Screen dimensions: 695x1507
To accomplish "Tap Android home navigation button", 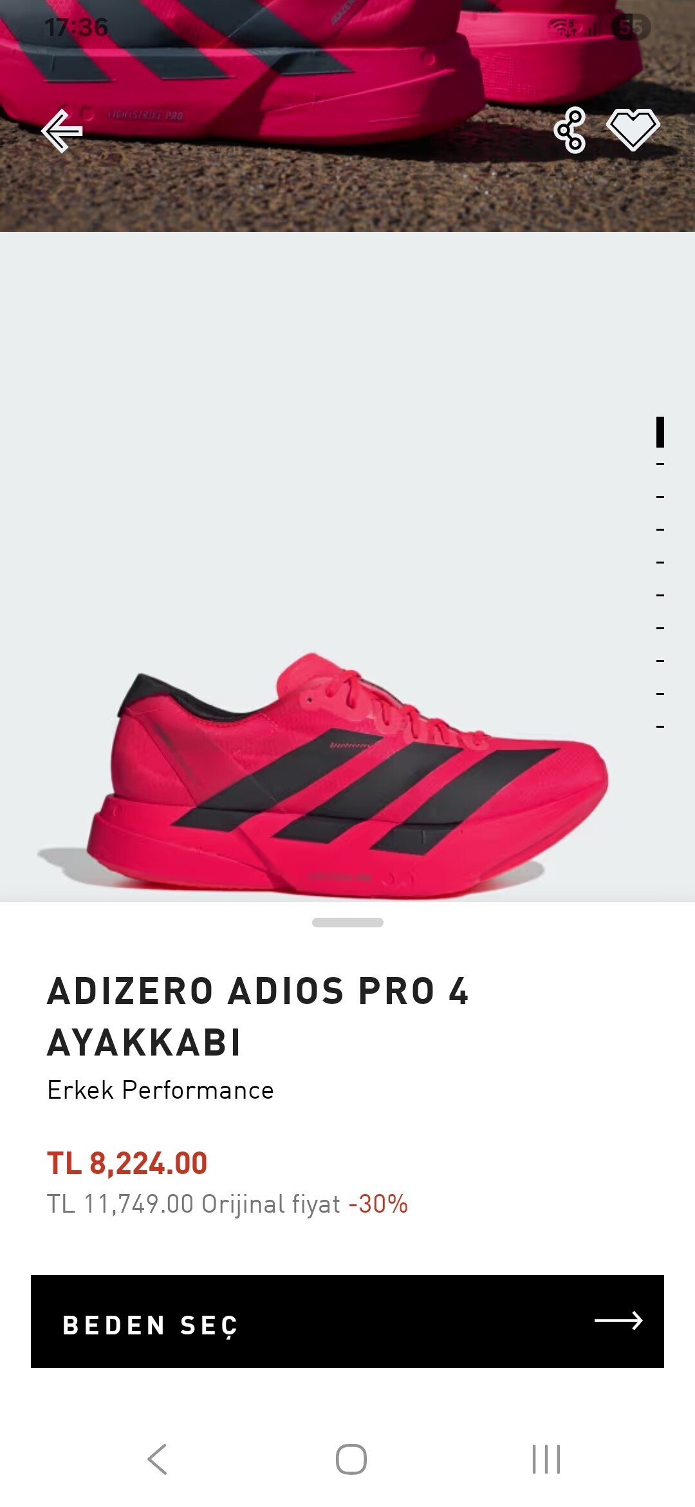I will (x=351, y=1459).
